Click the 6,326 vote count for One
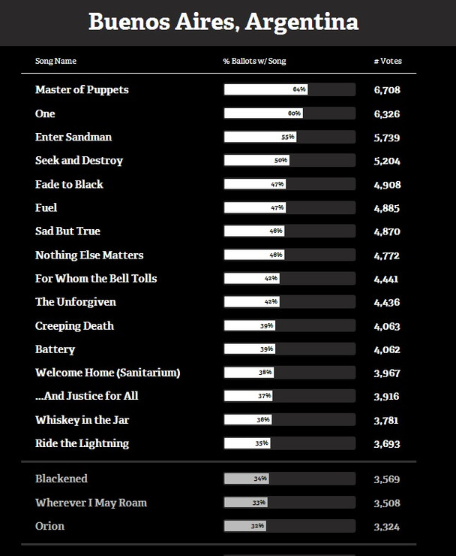The image size is (456, 556). [386, 113]
